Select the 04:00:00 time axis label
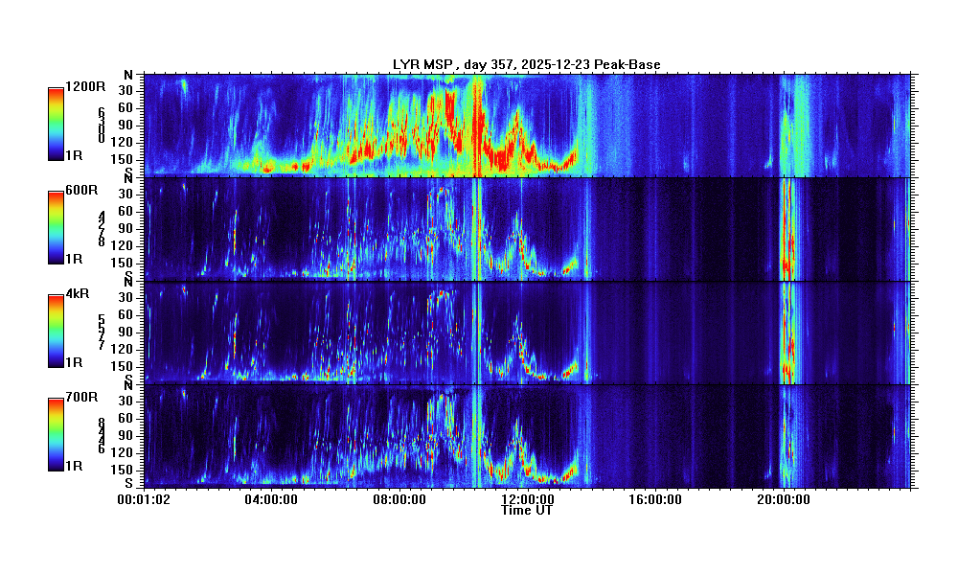Viewport: 958px width, 575px height. 273,499
